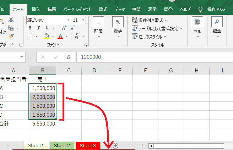
Task: Click the formula bar showing 1200000
Action: tap(153, 57)
